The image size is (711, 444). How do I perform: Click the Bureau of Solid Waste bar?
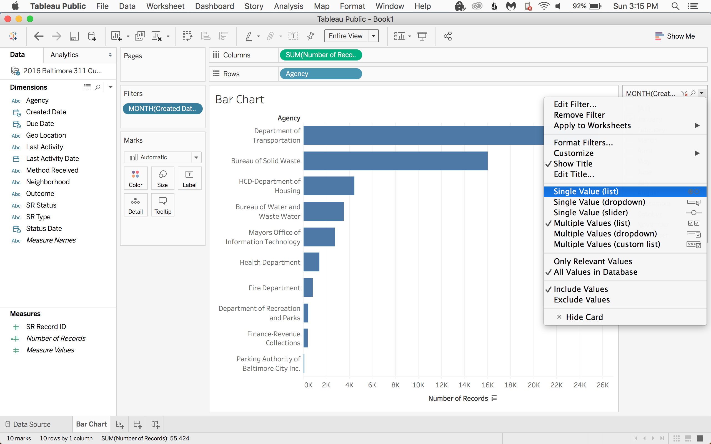coord(395,161)
